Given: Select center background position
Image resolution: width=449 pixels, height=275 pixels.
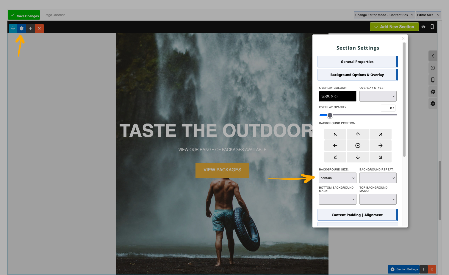Looking at the screenshot, I should tap(358, 146).
